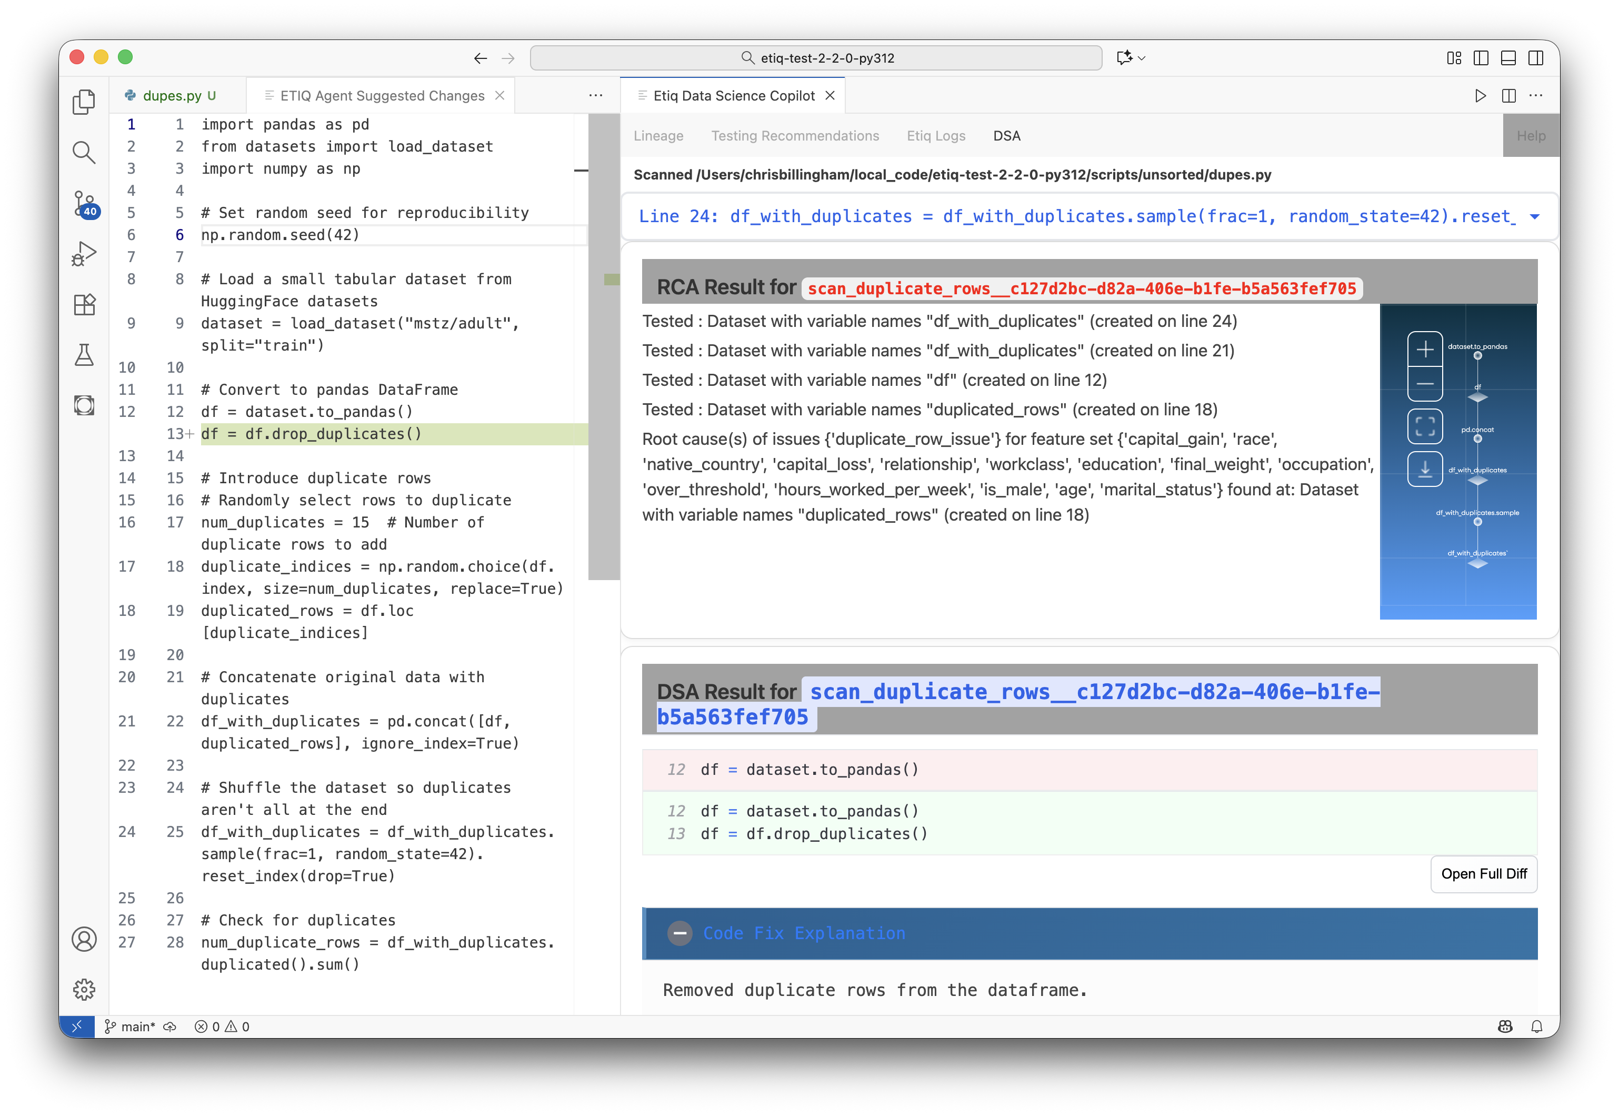Click zoom in button on lineage graph
Viewport: 1619px width, 1116px height.
coord(1425,348)
